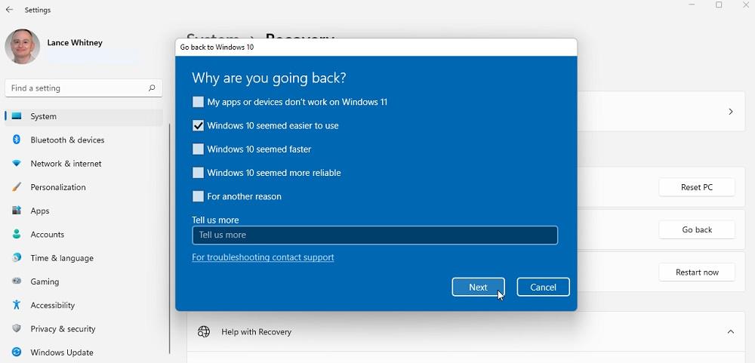
Task: Click 'For troubleshooting contact support' link
Action: [x=263, y=257]
